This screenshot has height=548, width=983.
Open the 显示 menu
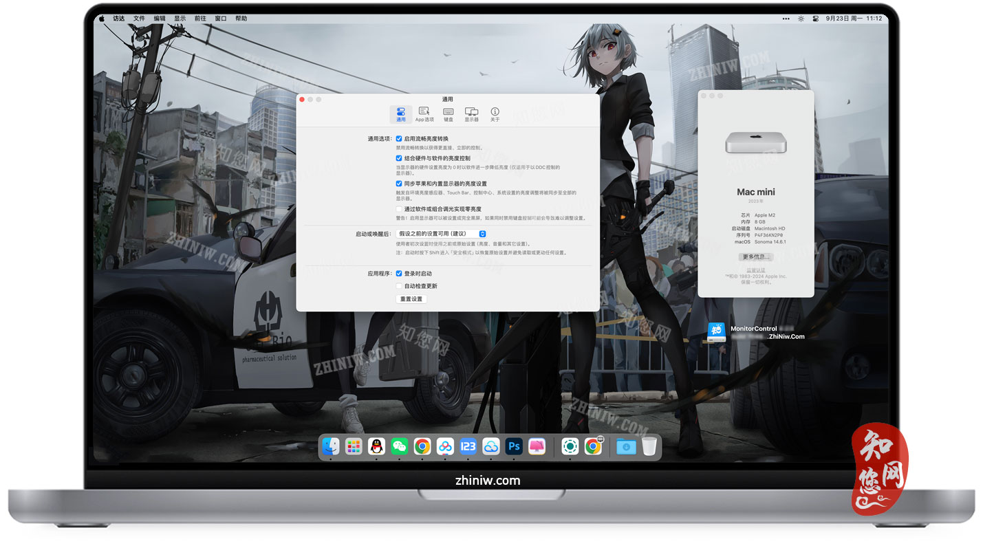pyautogui.click(x=180, y=19)
